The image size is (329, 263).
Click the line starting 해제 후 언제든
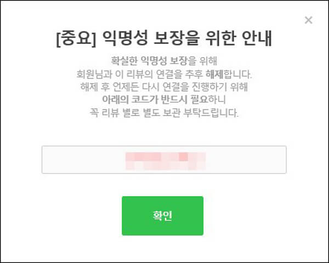pos(164,87)
